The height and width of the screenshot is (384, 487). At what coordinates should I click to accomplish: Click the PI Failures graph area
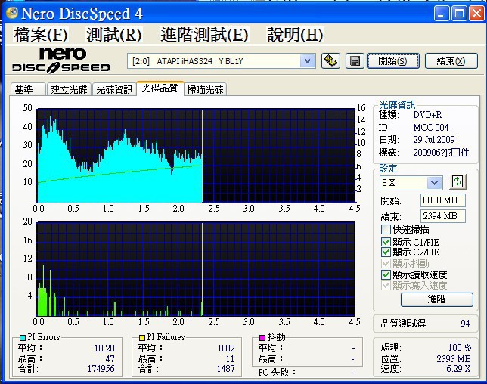pos(196,269)
